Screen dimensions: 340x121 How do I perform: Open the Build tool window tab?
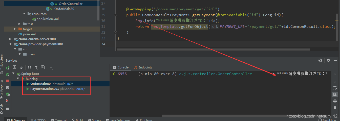pos(77,120)
